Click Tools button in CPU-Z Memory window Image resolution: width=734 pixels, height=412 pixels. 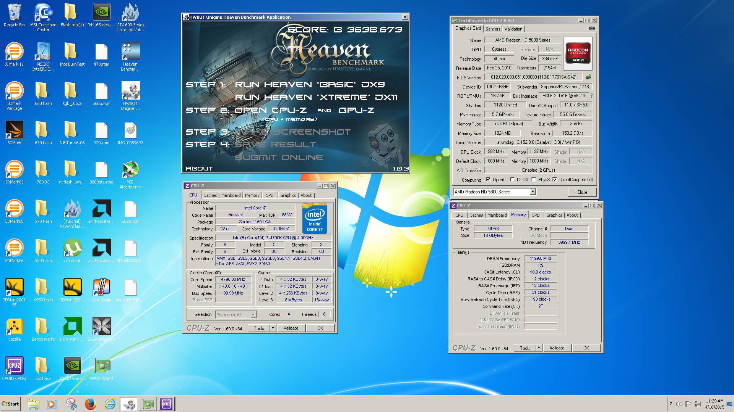coord(525,348)
